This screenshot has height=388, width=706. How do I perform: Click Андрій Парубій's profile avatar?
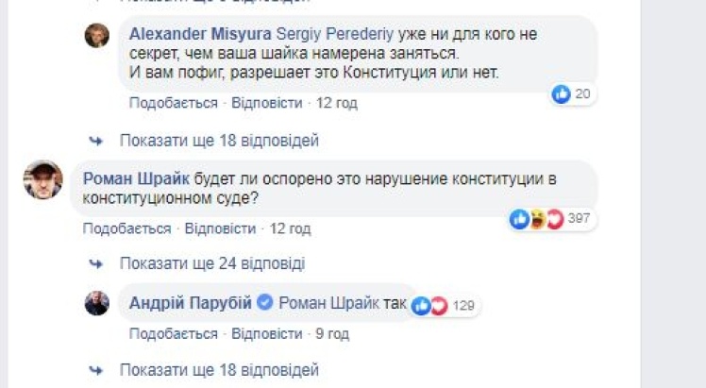tap(97, 303)
